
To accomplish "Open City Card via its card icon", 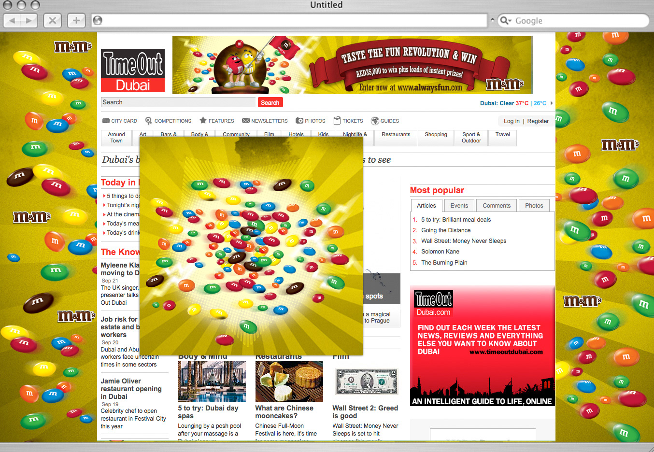I will [x=106, y=121].
